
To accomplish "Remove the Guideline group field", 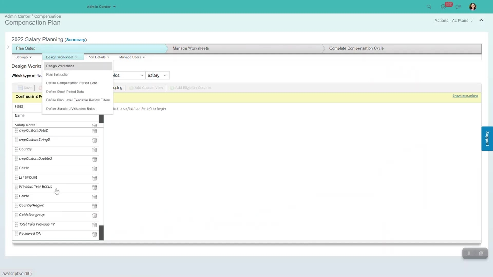I will click(x=94, y=215).
